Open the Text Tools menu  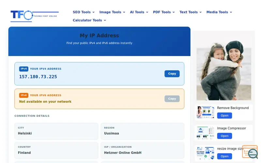point(191,12)
